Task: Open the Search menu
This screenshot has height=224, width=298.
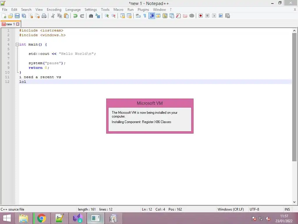Action: (26, 10)
